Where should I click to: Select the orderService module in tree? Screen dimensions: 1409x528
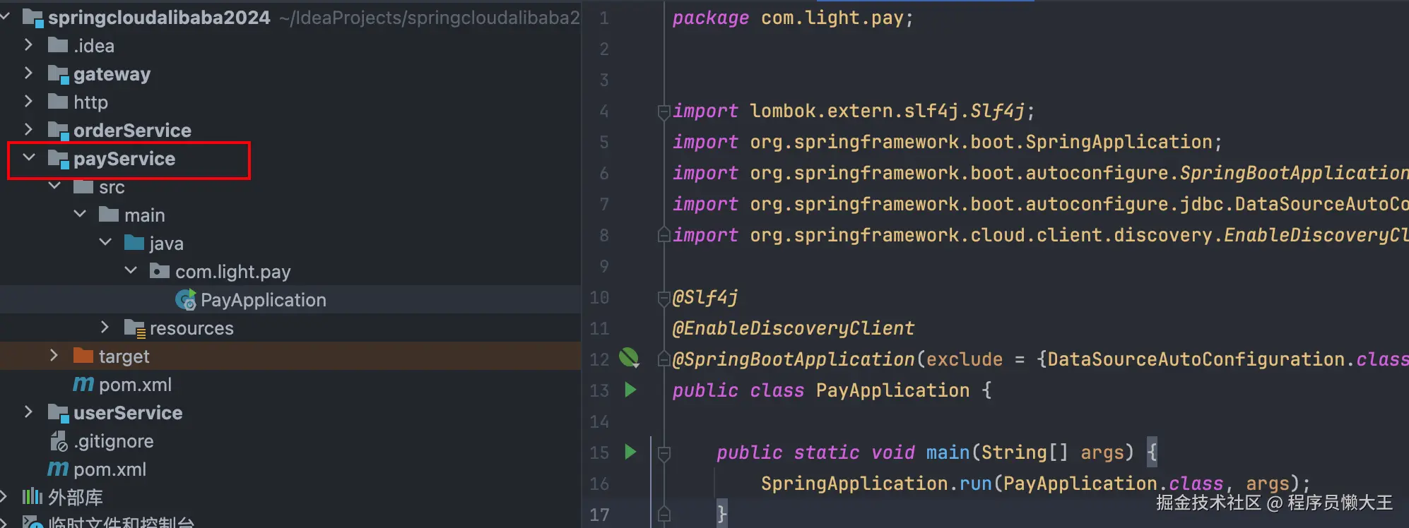(x=132, y=131)
